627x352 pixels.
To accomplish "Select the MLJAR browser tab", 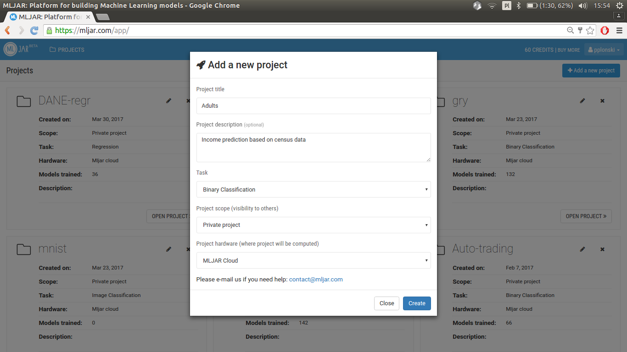I will coord(50,17).
